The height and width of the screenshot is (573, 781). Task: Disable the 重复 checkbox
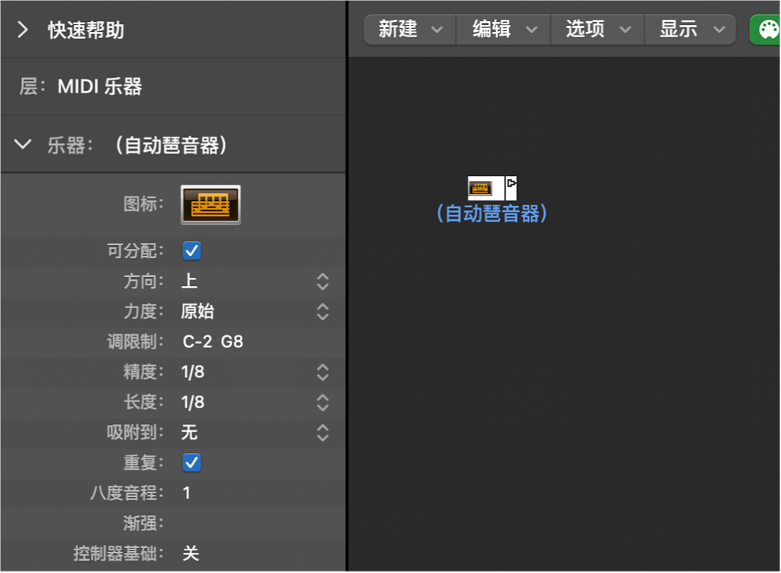[191, 463]
